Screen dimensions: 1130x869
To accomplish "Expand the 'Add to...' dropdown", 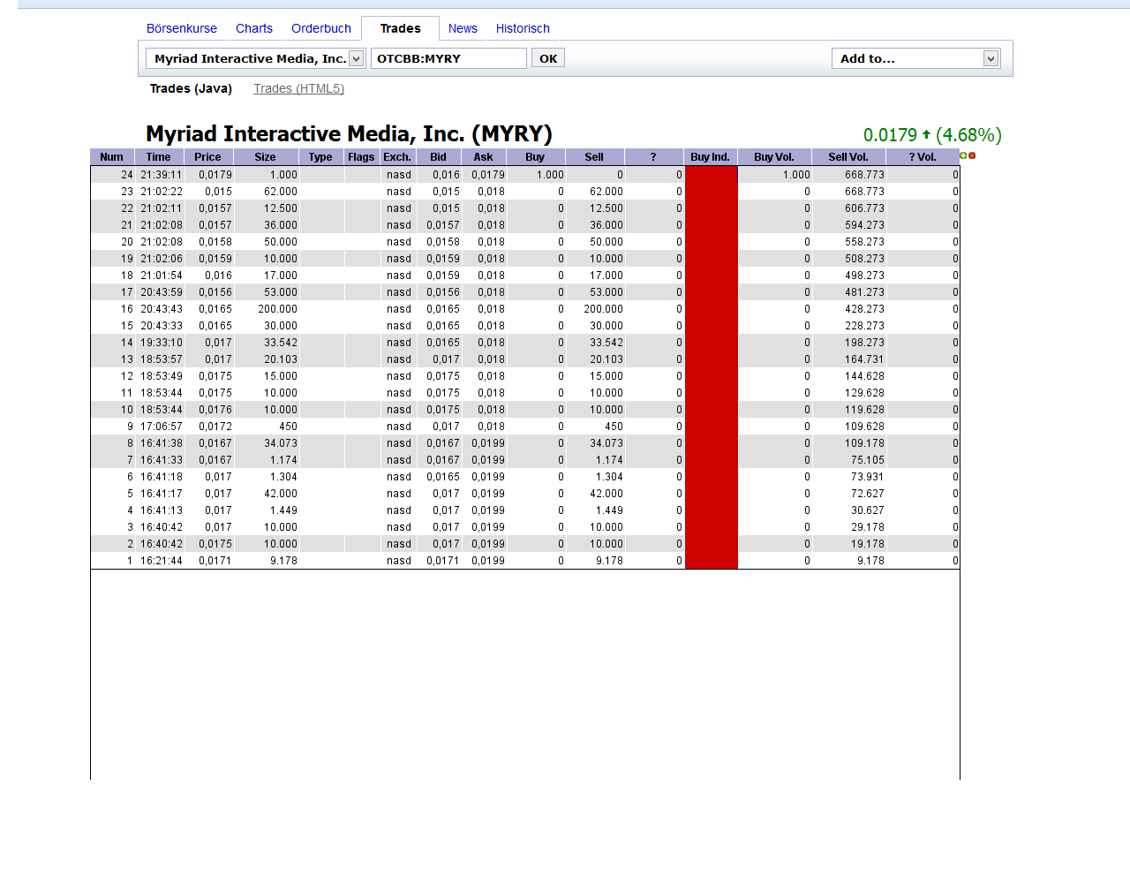I will pyautogui.click(x=915, y=58).
